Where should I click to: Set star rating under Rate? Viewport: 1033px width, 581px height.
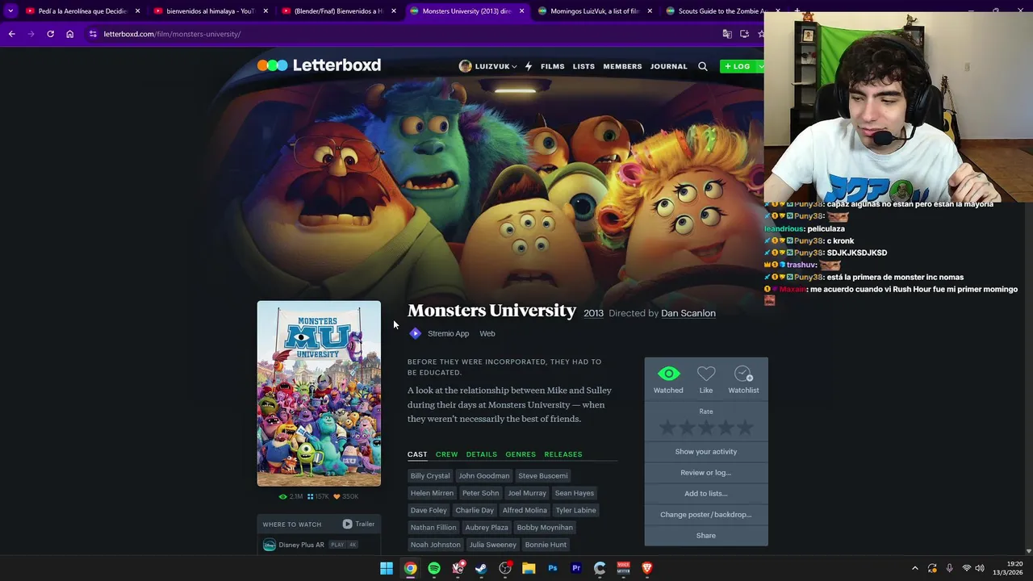pos(706,428)
